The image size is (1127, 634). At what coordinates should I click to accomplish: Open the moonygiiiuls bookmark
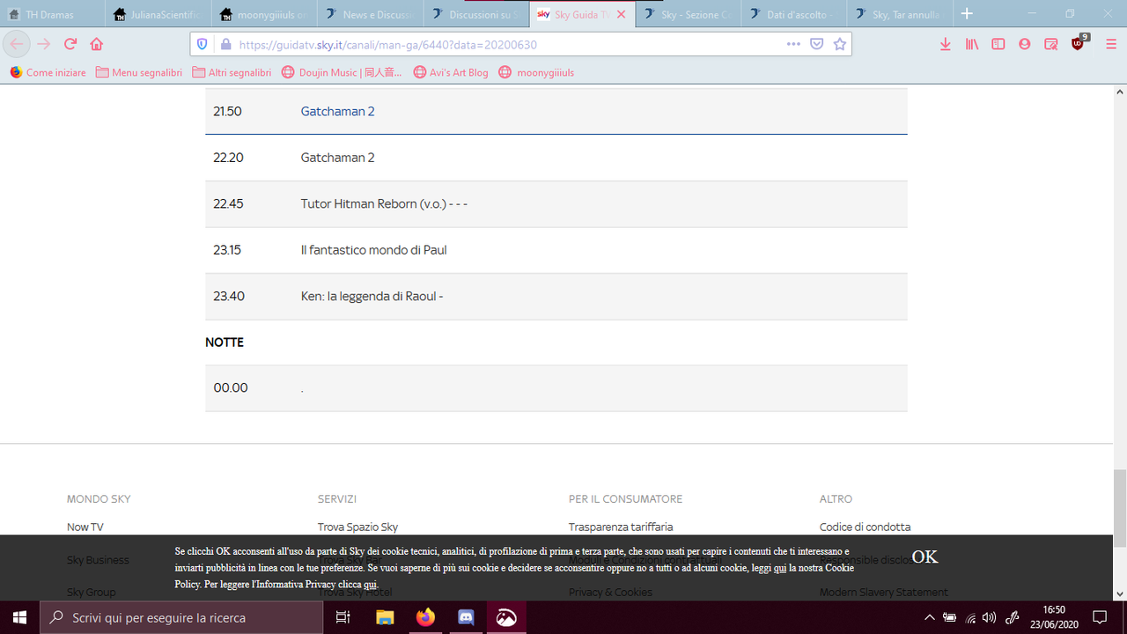[x=536, y=72]
